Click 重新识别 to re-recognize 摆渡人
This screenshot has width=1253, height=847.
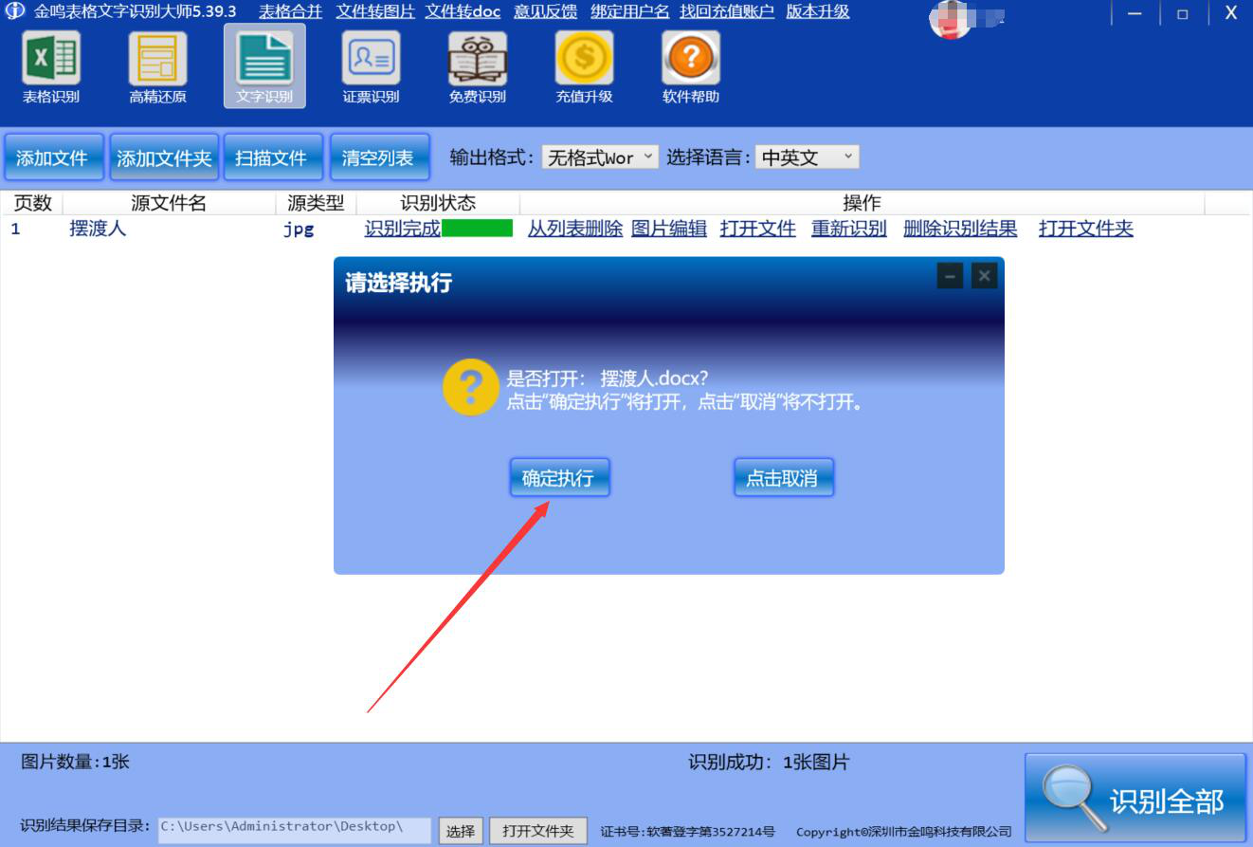coord(847,229)
